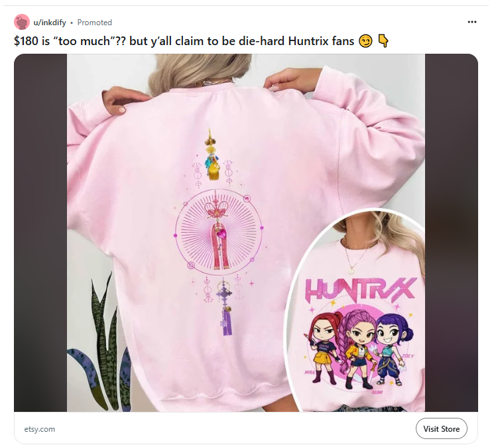Click the dark left border of the ad image

pos(40,233)
